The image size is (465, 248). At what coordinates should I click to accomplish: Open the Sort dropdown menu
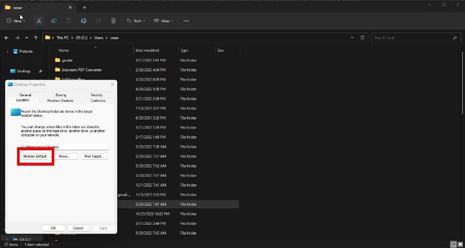(x=136, y=21)
